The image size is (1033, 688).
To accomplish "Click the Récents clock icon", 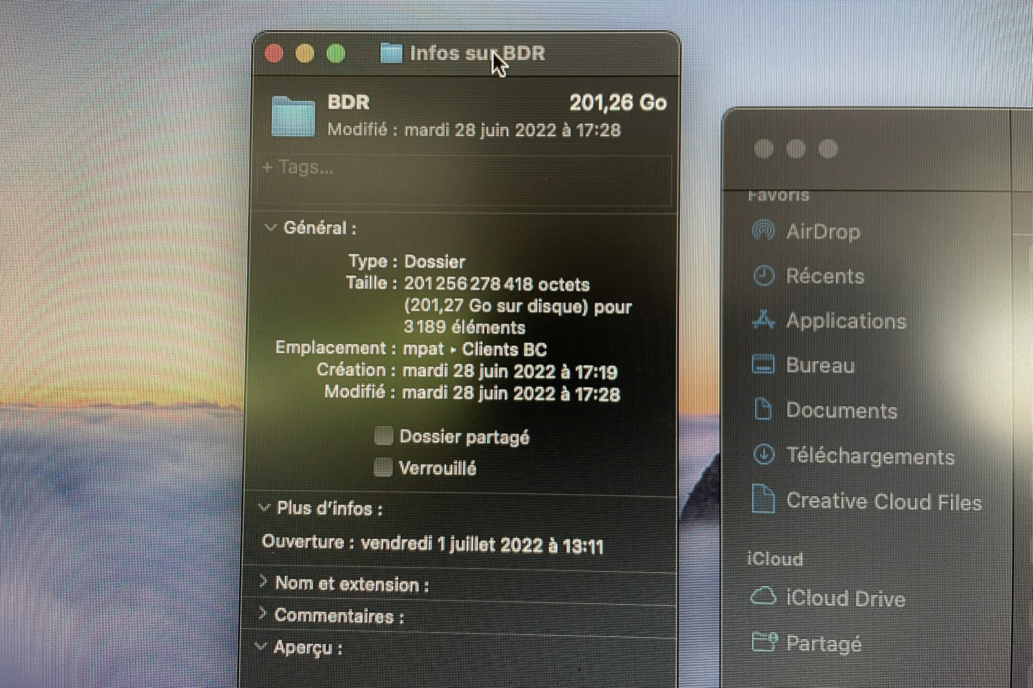I will pyautogui.click(x=763, y=275).
